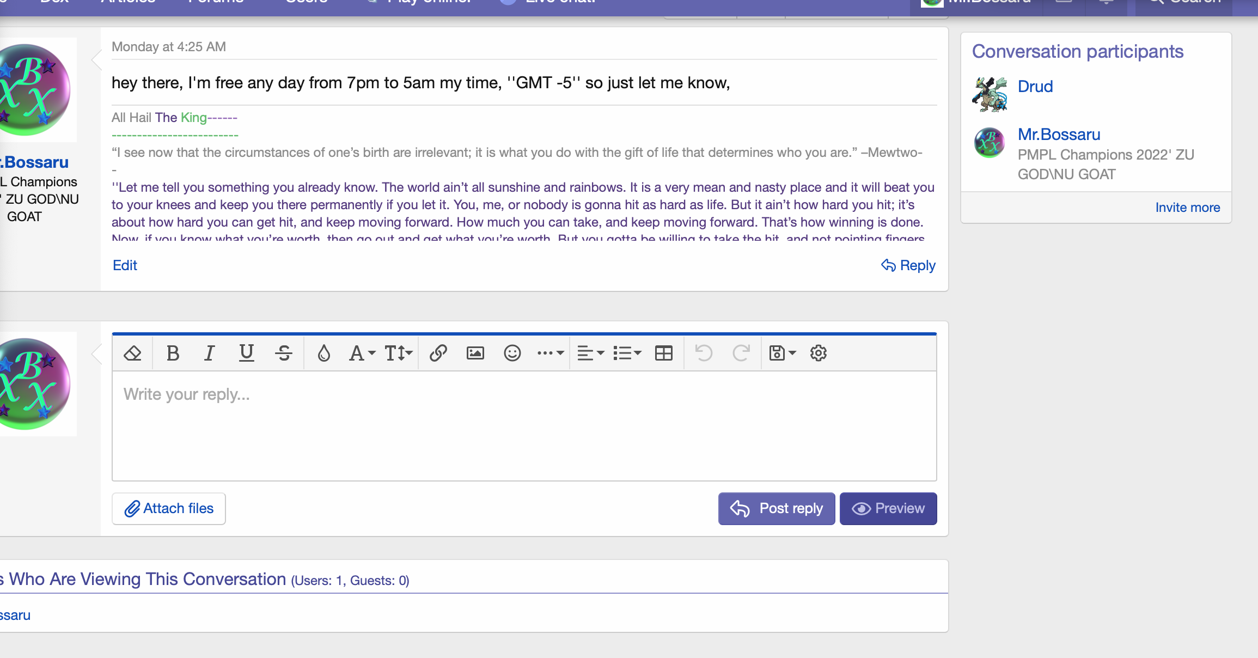Click the Insert Image icon
The width and height of the screenshot is (1258, 658).
pyautogui.click(x=474, y=353)
